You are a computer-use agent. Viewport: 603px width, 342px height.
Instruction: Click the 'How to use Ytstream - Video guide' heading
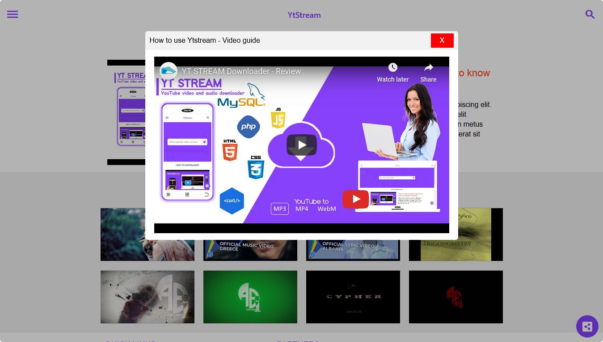pyautogui.click(x=205, y=41)
